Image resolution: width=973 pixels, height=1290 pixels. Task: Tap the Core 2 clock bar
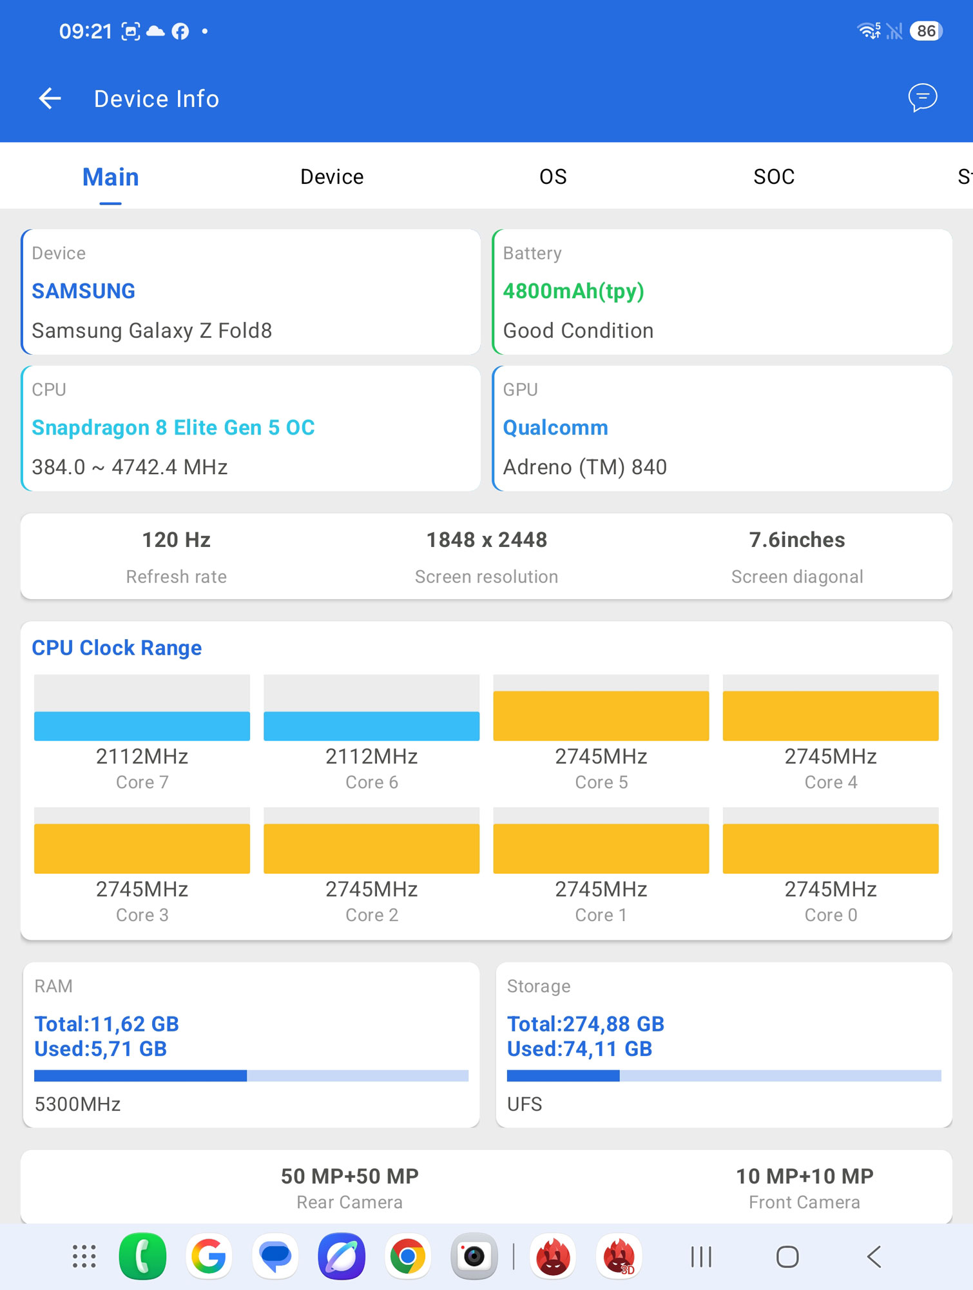pyautogui.click(x=372, y=840)
